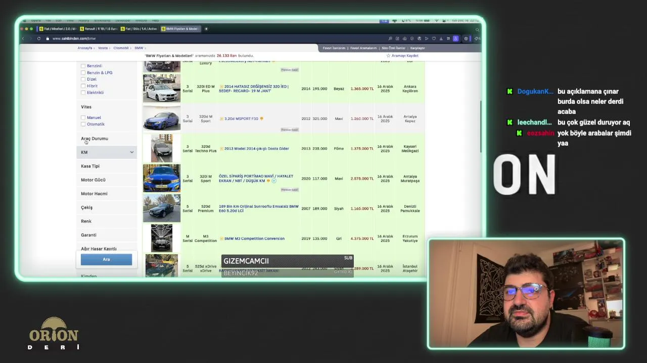Switch to the Fiat / Stilo tab
647x363 pixels.
pyautogui.click(x=139, y=29)
